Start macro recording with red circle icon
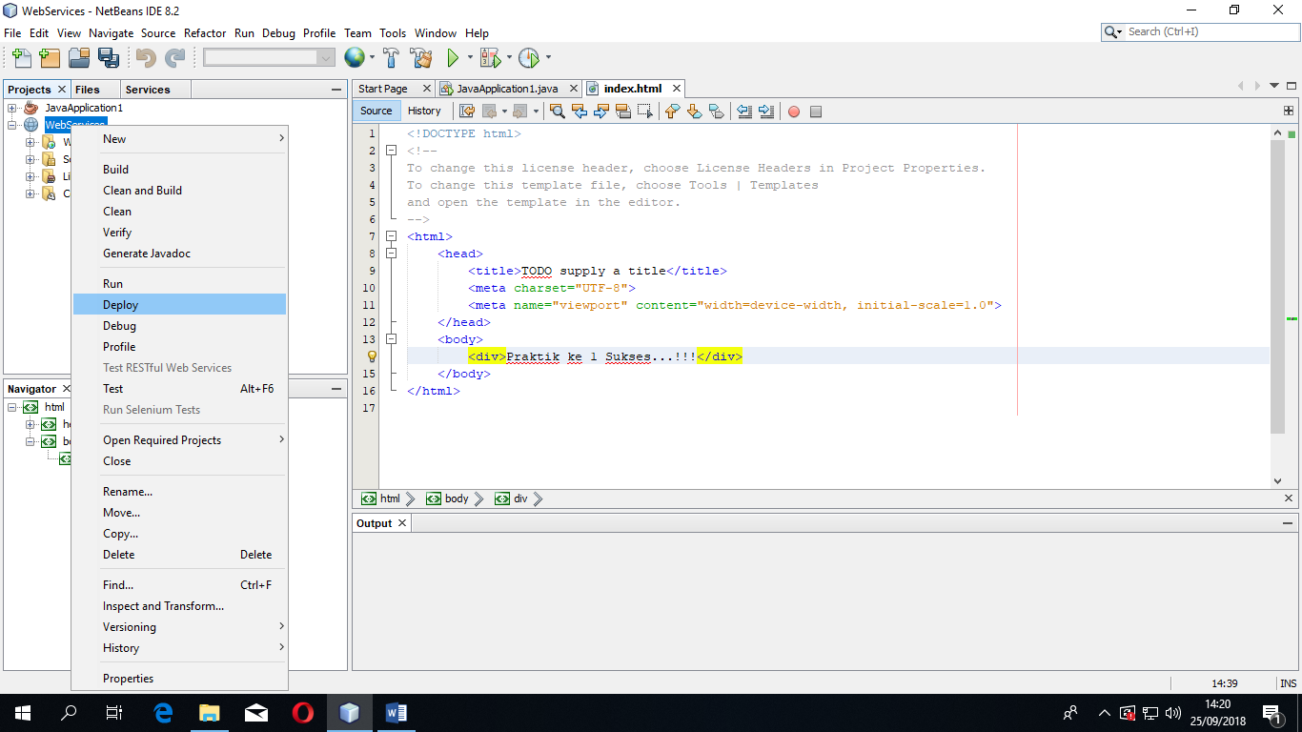 793,112
